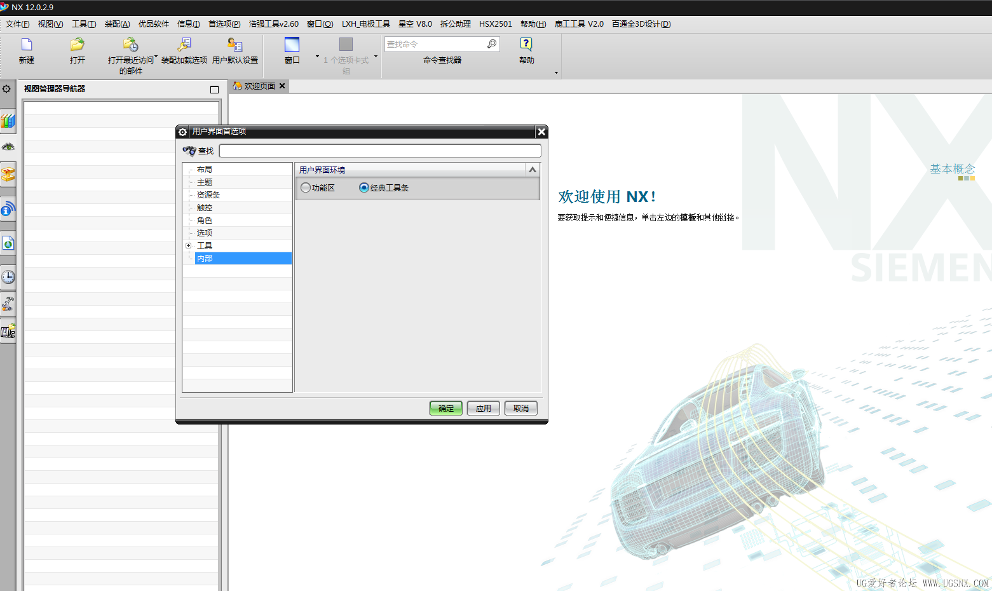992x591 pixels.
Task: Select the 经典工具条 radio option
Action: [364, 187]
